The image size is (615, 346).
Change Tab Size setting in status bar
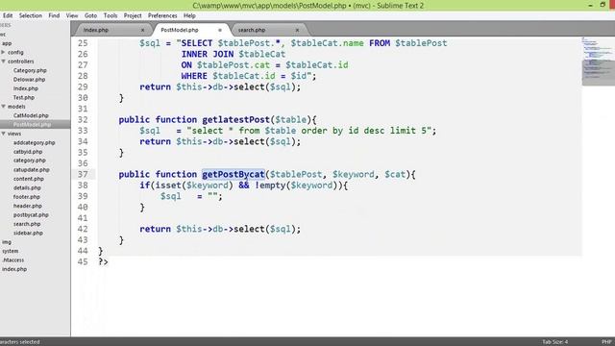click(x=555, y=342)
